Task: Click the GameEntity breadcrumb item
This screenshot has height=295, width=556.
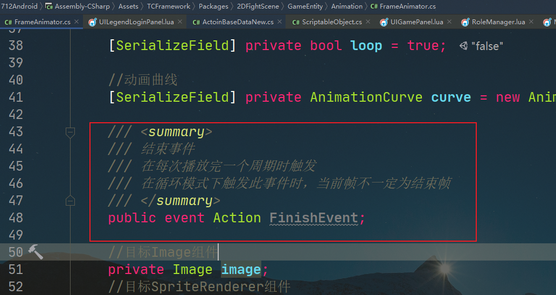Action: point(305,6)
